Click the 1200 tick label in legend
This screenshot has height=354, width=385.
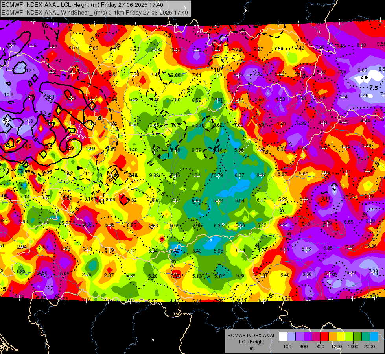click(336, 347)
